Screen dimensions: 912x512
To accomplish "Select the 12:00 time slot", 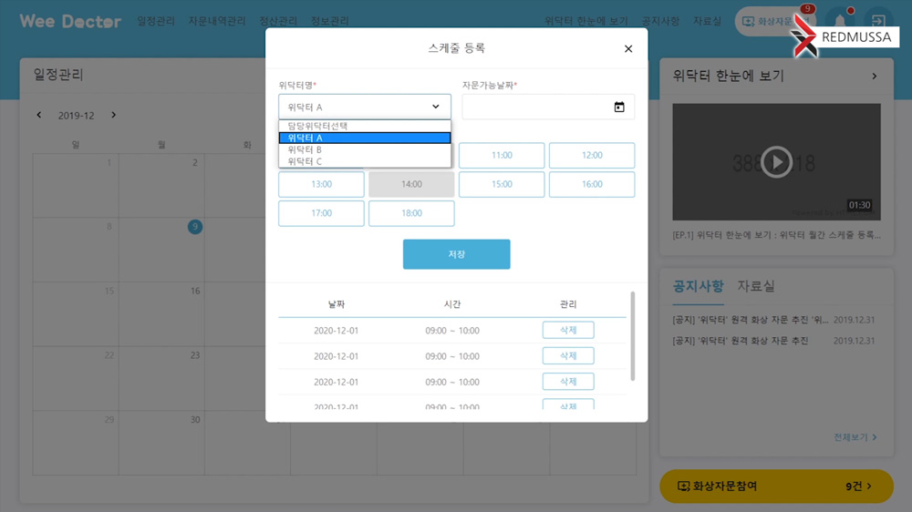I will click(x=592, y=155).
